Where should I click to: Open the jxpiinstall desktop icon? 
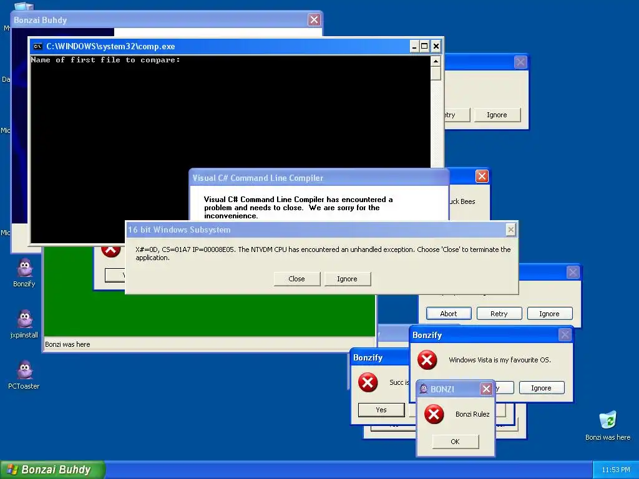[x=24, y=324]
